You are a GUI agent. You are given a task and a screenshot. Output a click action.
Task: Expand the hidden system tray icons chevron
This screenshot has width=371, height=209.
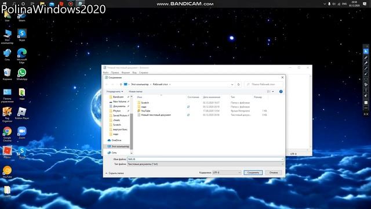pos(325,4)
